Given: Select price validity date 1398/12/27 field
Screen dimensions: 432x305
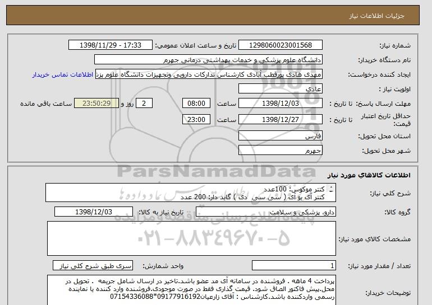Looking at the screenshot, I should pyautogui.click(x=280, y=120).
